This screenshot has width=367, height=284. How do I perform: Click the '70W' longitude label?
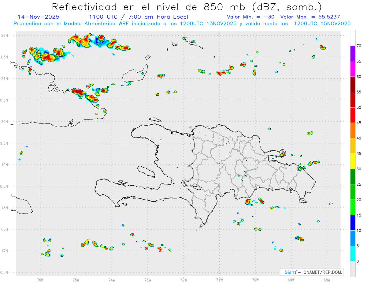(255, 280)
